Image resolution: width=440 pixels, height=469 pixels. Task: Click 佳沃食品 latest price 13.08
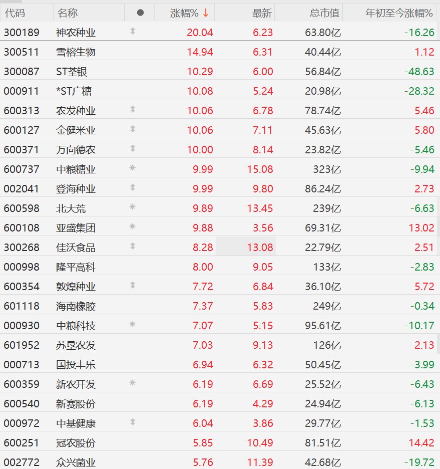(260, 248)
